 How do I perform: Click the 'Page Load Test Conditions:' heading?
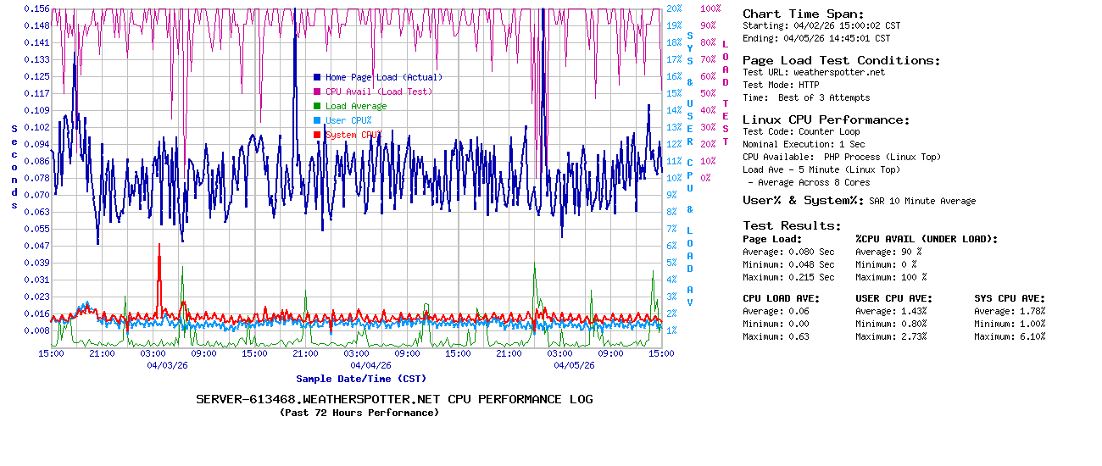[x=841, y=60]
